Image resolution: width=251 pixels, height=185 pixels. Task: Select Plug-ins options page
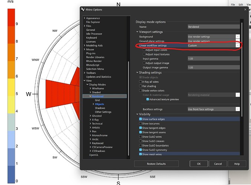click(91, 53)
